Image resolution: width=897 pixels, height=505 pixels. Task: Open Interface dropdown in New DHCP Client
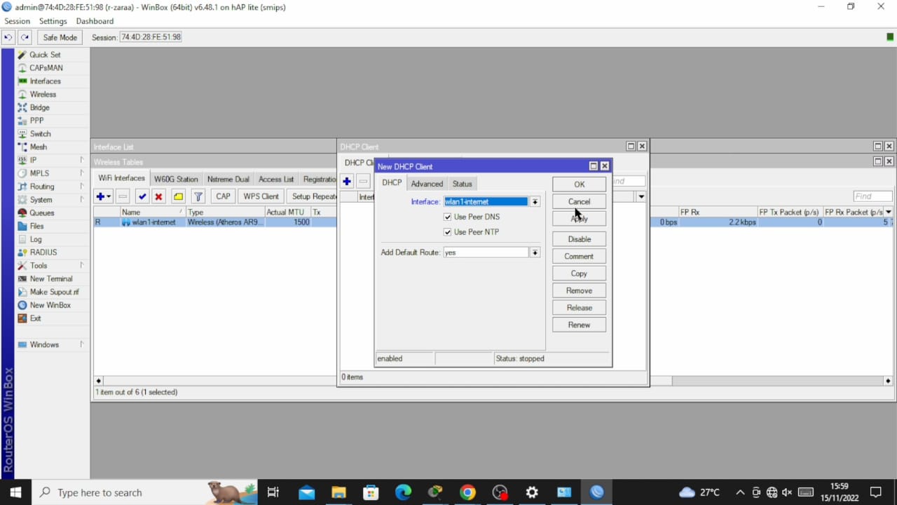(535, 202)
